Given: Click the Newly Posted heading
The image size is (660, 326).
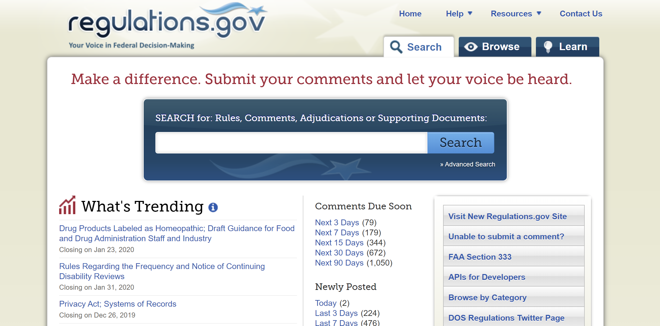Looking at the screenshot, I should [x=346, y=287].
